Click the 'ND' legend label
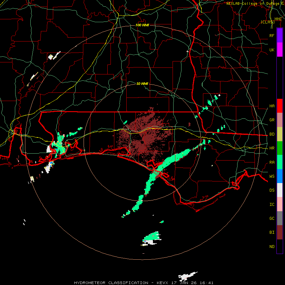Viewport: 285px width, 285px height. (272, 247)
